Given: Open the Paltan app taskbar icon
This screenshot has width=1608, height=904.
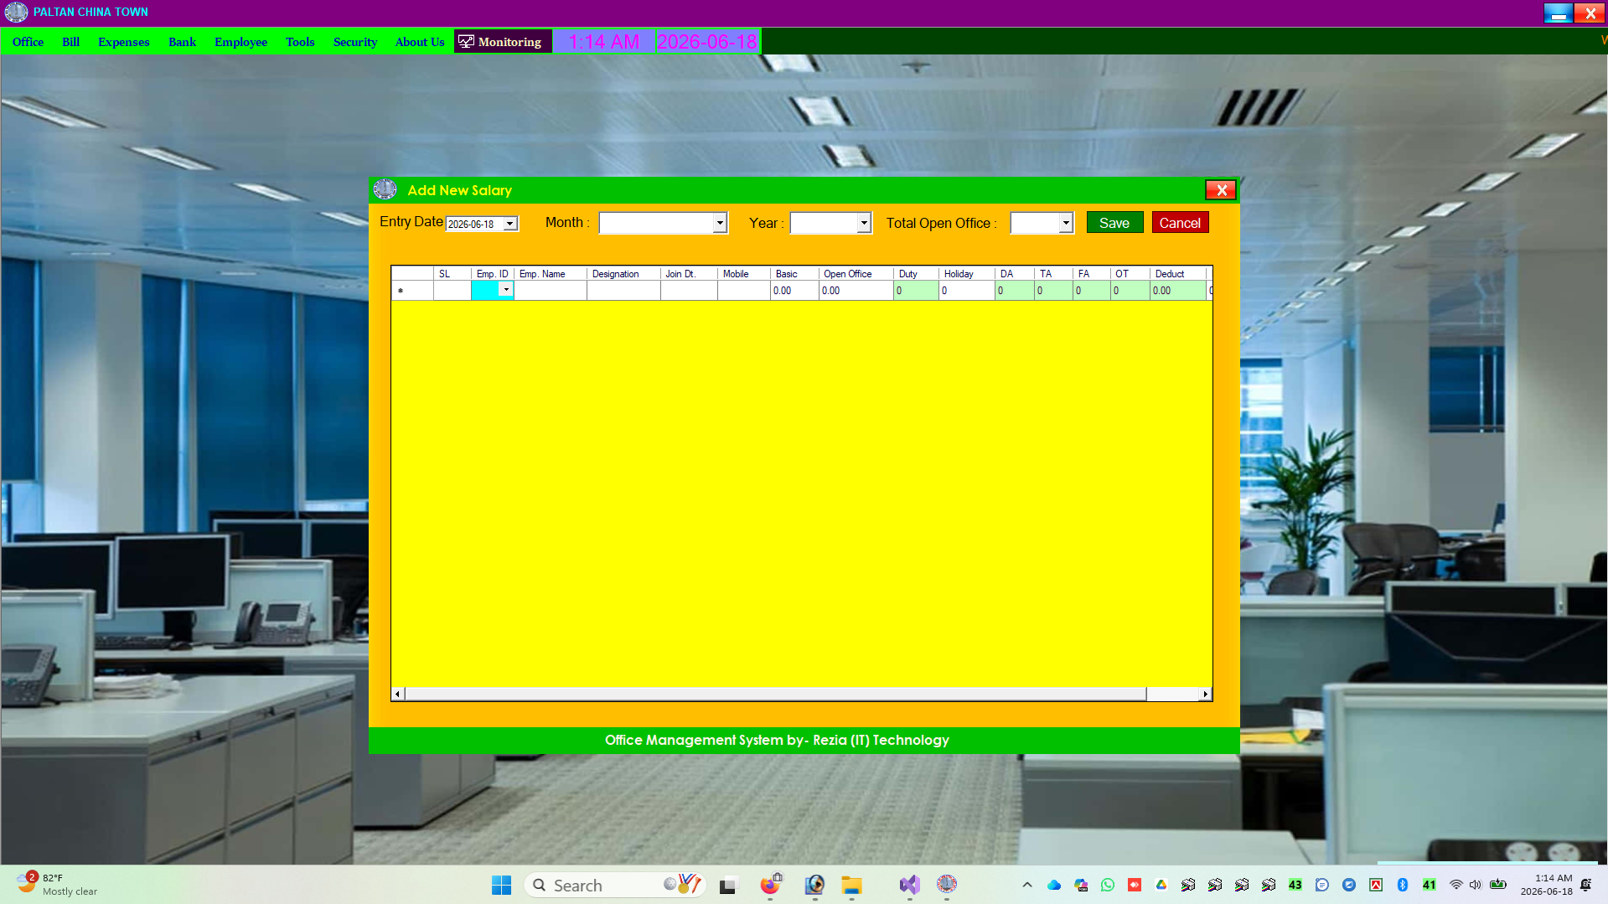Looking at the screenshot, I should (x=947, y=885).
